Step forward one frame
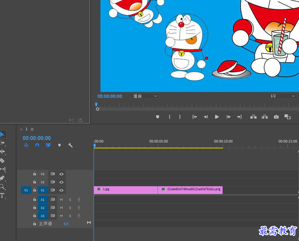299x241 pixels. (228, 117)
